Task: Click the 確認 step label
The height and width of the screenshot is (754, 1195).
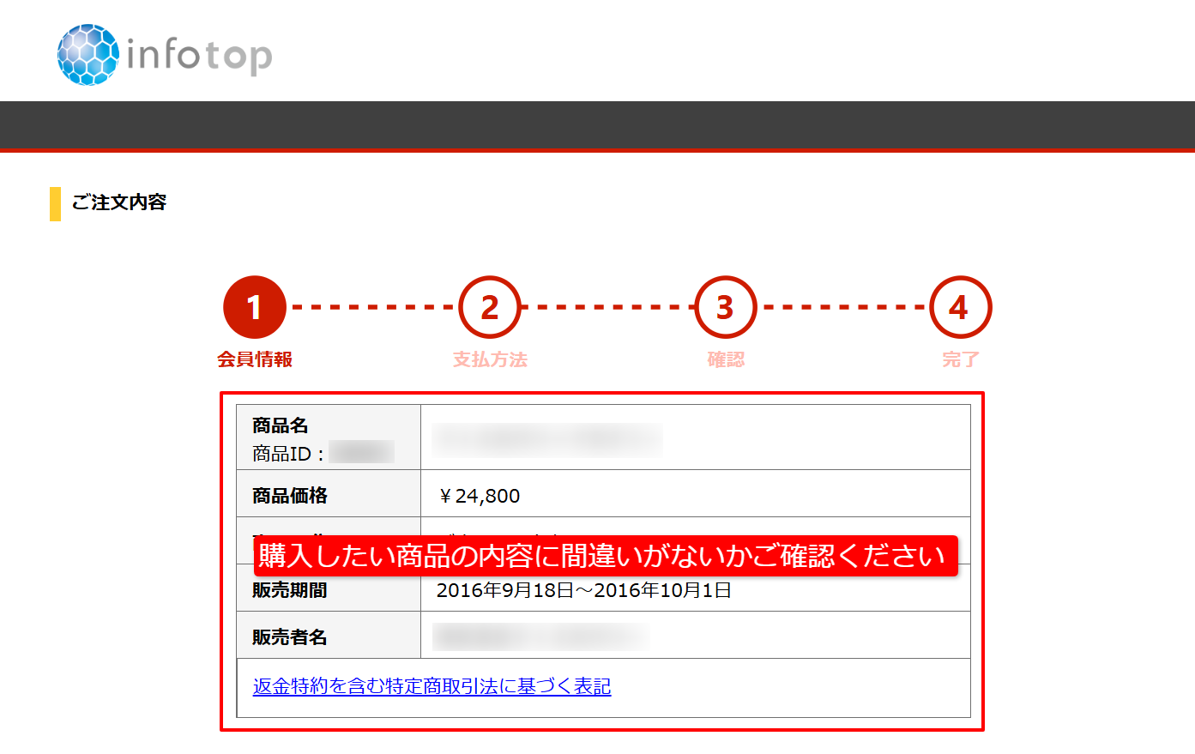Action: [x=725, y=359]
